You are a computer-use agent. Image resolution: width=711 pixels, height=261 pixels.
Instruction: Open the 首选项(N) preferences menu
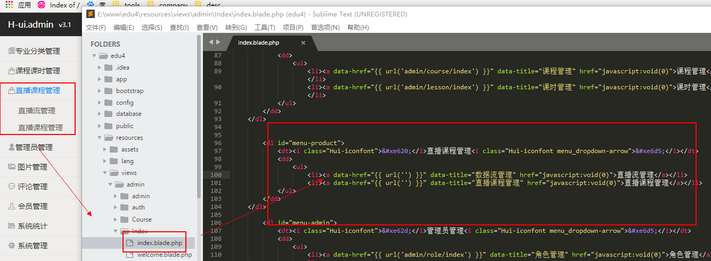click(325, 28)
